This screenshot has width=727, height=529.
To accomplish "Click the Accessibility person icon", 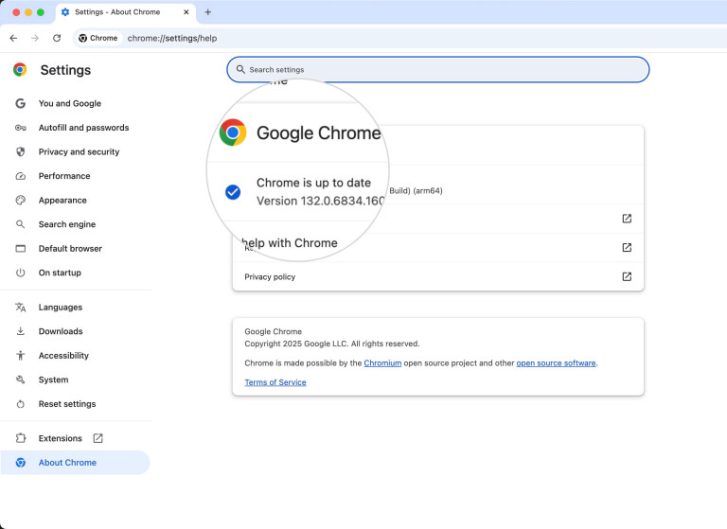I will [21, 356].
